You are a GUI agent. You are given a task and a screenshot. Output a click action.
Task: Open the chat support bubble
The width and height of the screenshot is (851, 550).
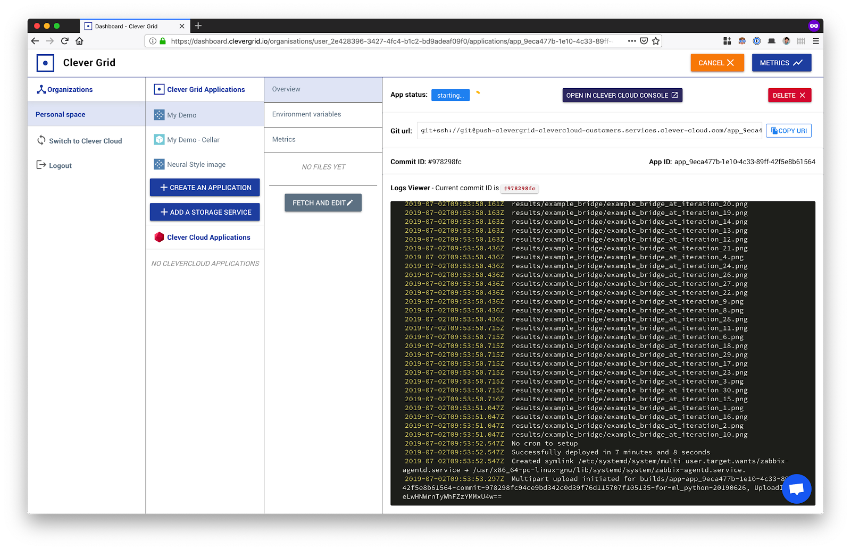coord(796,488)
